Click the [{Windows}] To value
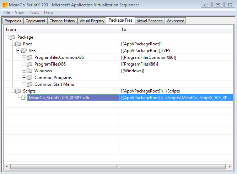 [x=133, y=71]
